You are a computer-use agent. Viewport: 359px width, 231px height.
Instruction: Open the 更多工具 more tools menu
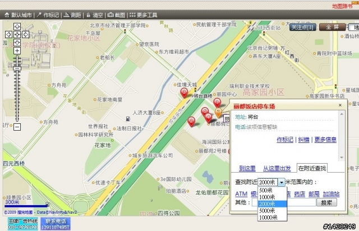pos(144,15)
